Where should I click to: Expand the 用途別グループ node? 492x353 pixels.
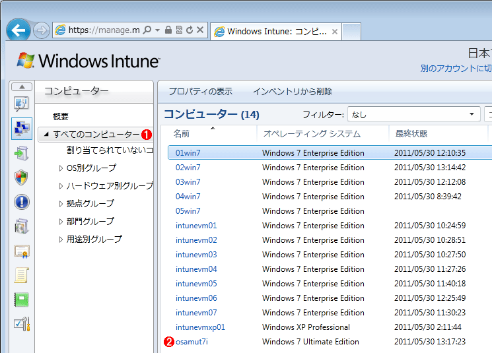click(61, 240)
